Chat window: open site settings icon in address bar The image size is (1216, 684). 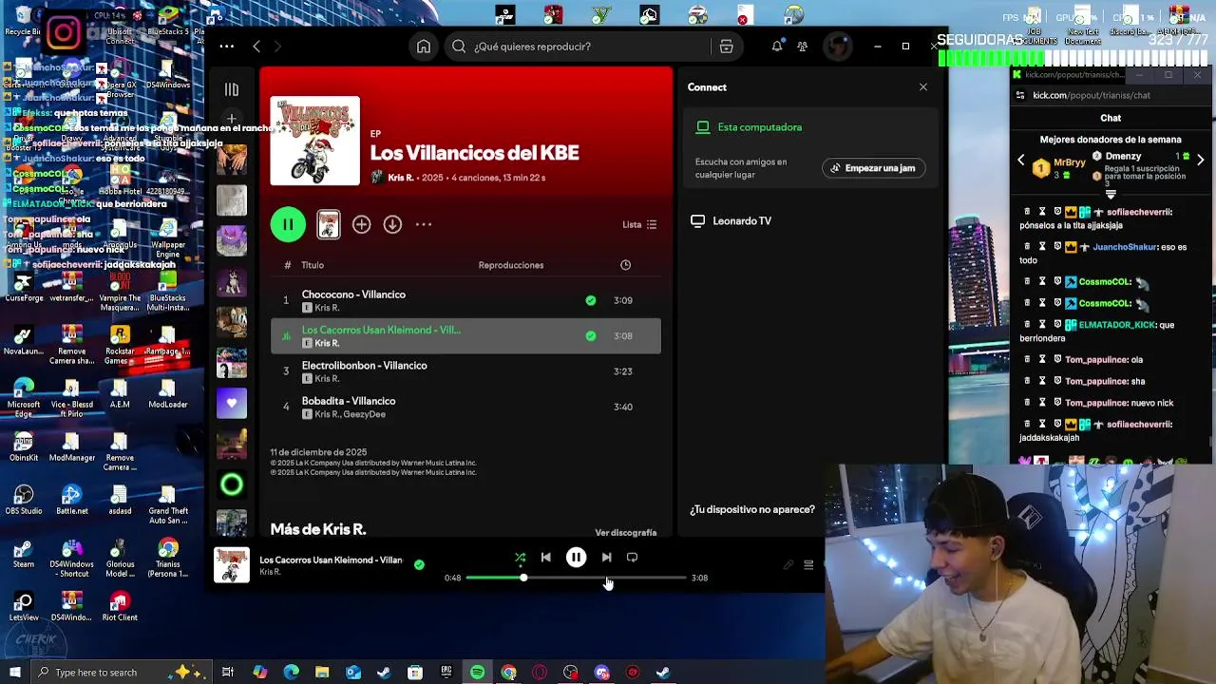tap(1020, 95)
